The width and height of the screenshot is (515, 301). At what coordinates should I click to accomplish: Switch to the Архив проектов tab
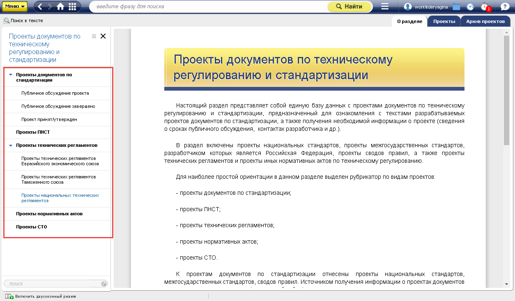(x=485, y=21)
